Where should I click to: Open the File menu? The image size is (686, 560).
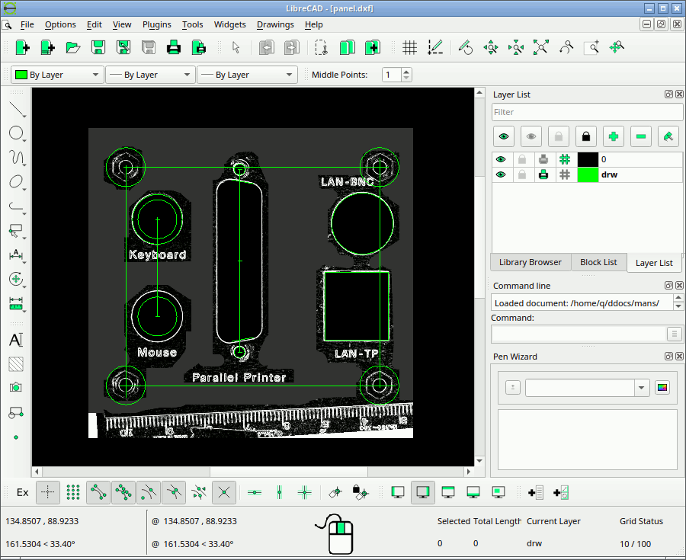click(27, 24)
